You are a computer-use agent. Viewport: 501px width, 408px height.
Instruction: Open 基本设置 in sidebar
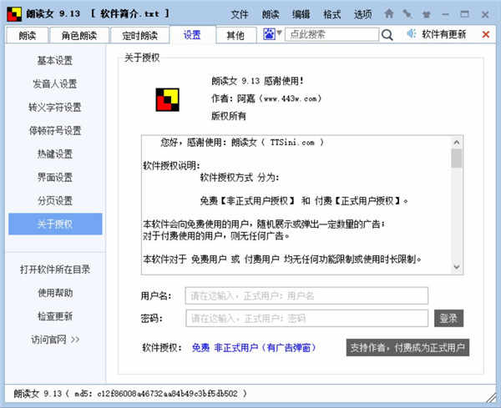click(x=55, y=60)
